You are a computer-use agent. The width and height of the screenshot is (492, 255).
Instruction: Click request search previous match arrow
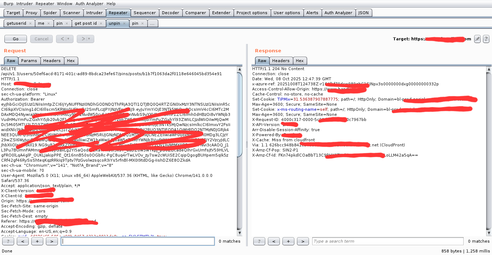pyautogui.click(x=23, y=241)
